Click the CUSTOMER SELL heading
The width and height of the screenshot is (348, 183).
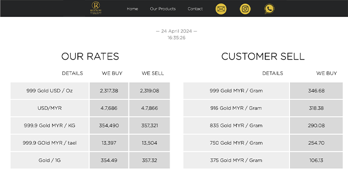click(x=263, y=57)
